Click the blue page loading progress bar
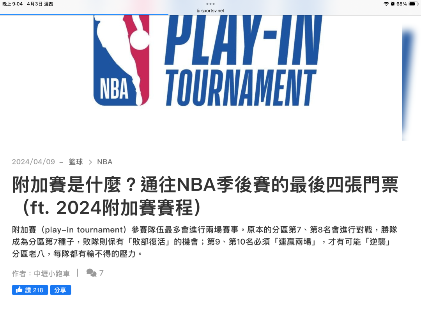 tap(84, 15)
